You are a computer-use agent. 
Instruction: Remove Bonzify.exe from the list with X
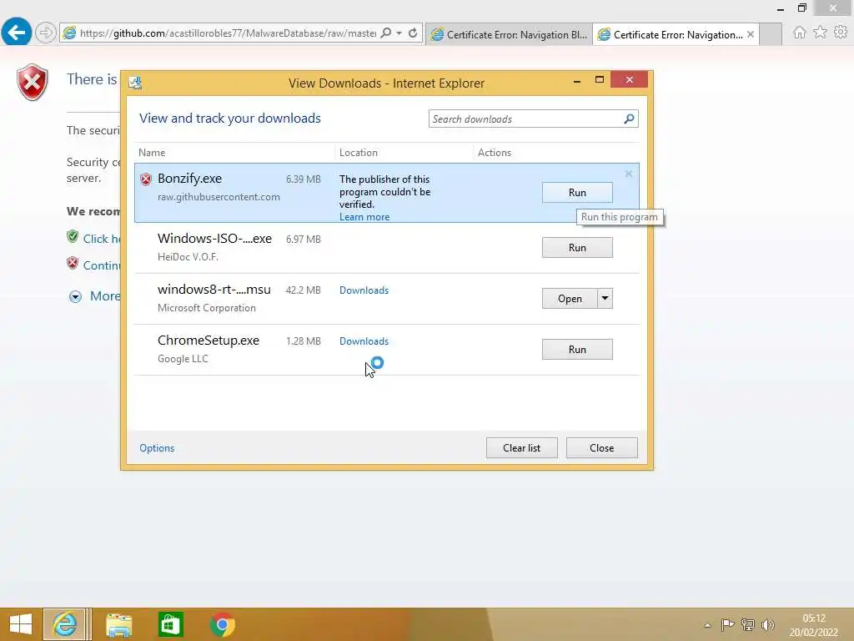[629, 174]
